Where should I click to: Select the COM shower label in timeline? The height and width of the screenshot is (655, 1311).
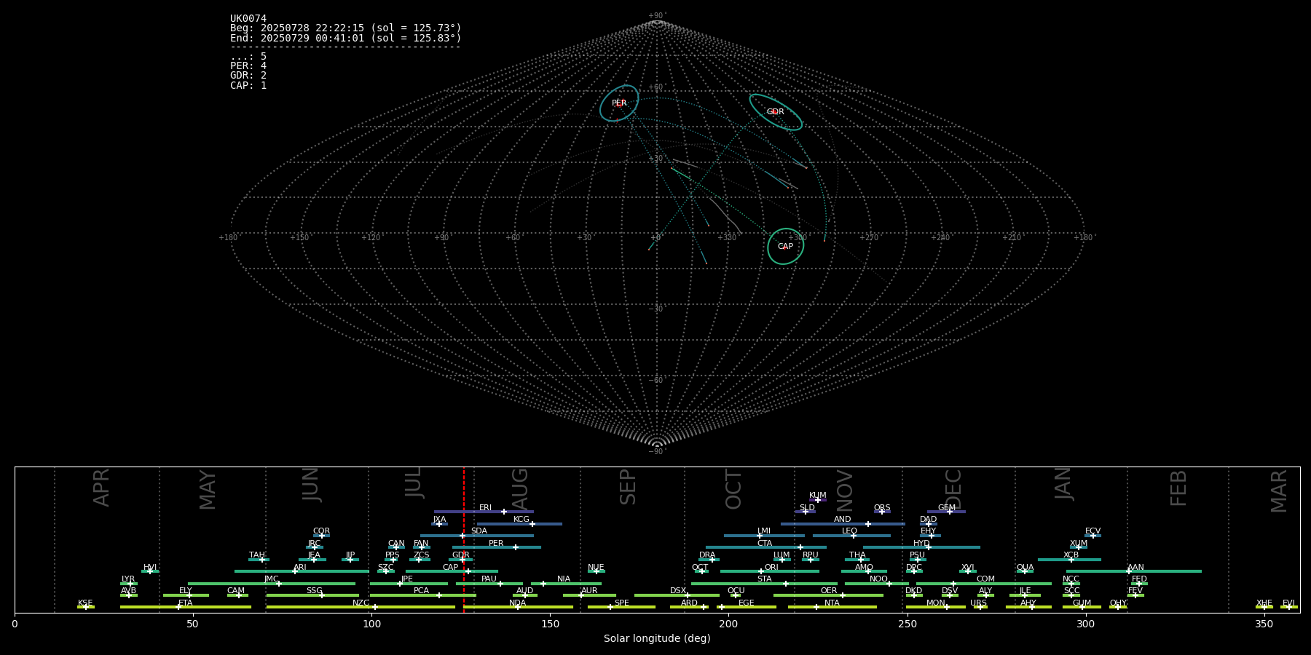(x=985, y=579)
